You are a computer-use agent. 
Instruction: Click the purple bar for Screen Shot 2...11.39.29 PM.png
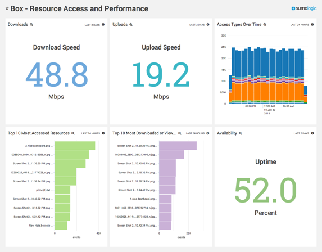pyautogui.click(x=178, y=146)
